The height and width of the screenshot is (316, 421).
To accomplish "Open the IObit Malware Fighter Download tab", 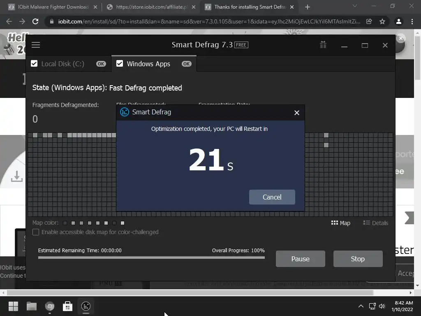I will pyautogui.click(x=53, y=7).
